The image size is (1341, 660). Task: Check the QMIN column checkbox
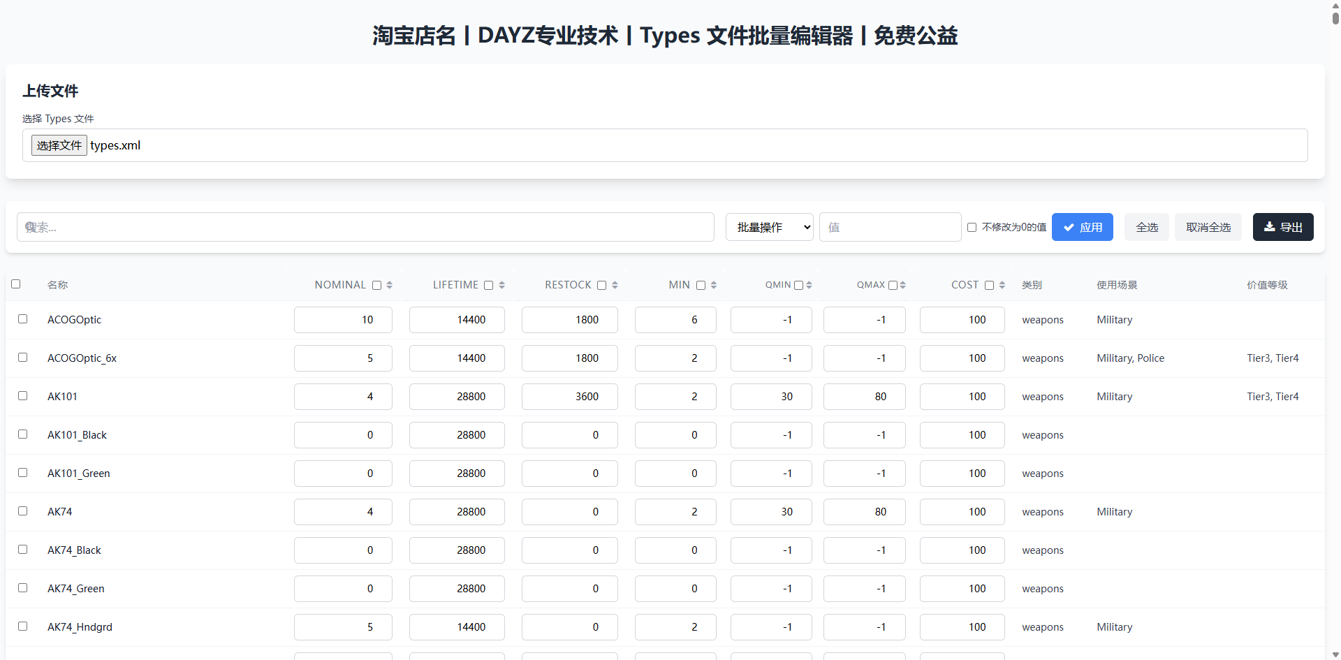pos(798,285)
